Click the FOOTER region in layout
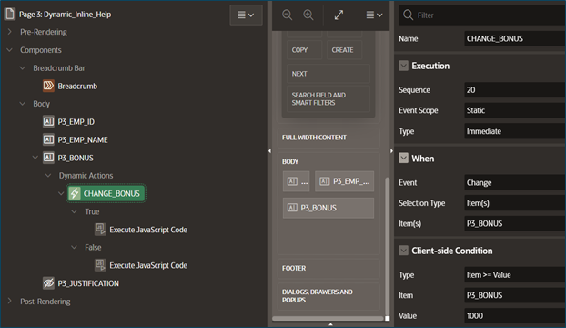This screenshot has width=566, height=328. tap(328, 268)
